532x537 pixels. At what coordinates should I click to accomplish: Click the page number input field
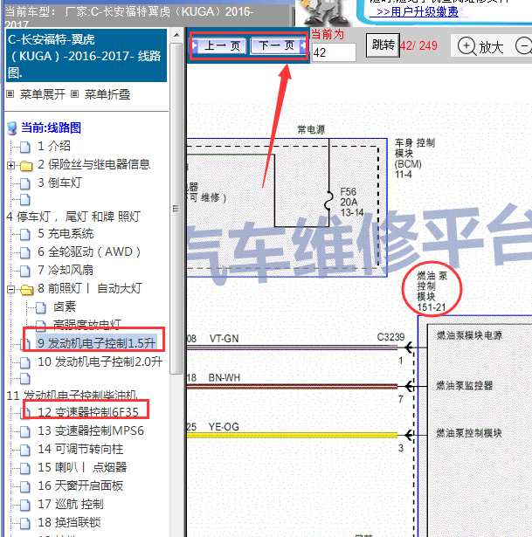click(x=334, y=52)
